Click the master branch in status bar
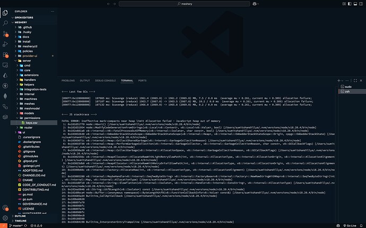Screen dimensions: 366x228 tap(16, 226)
